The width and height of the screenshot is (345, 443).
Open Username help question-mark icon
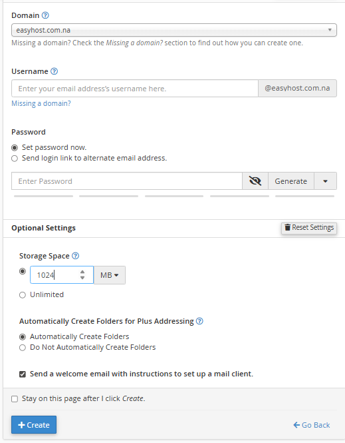coord(54,71)
